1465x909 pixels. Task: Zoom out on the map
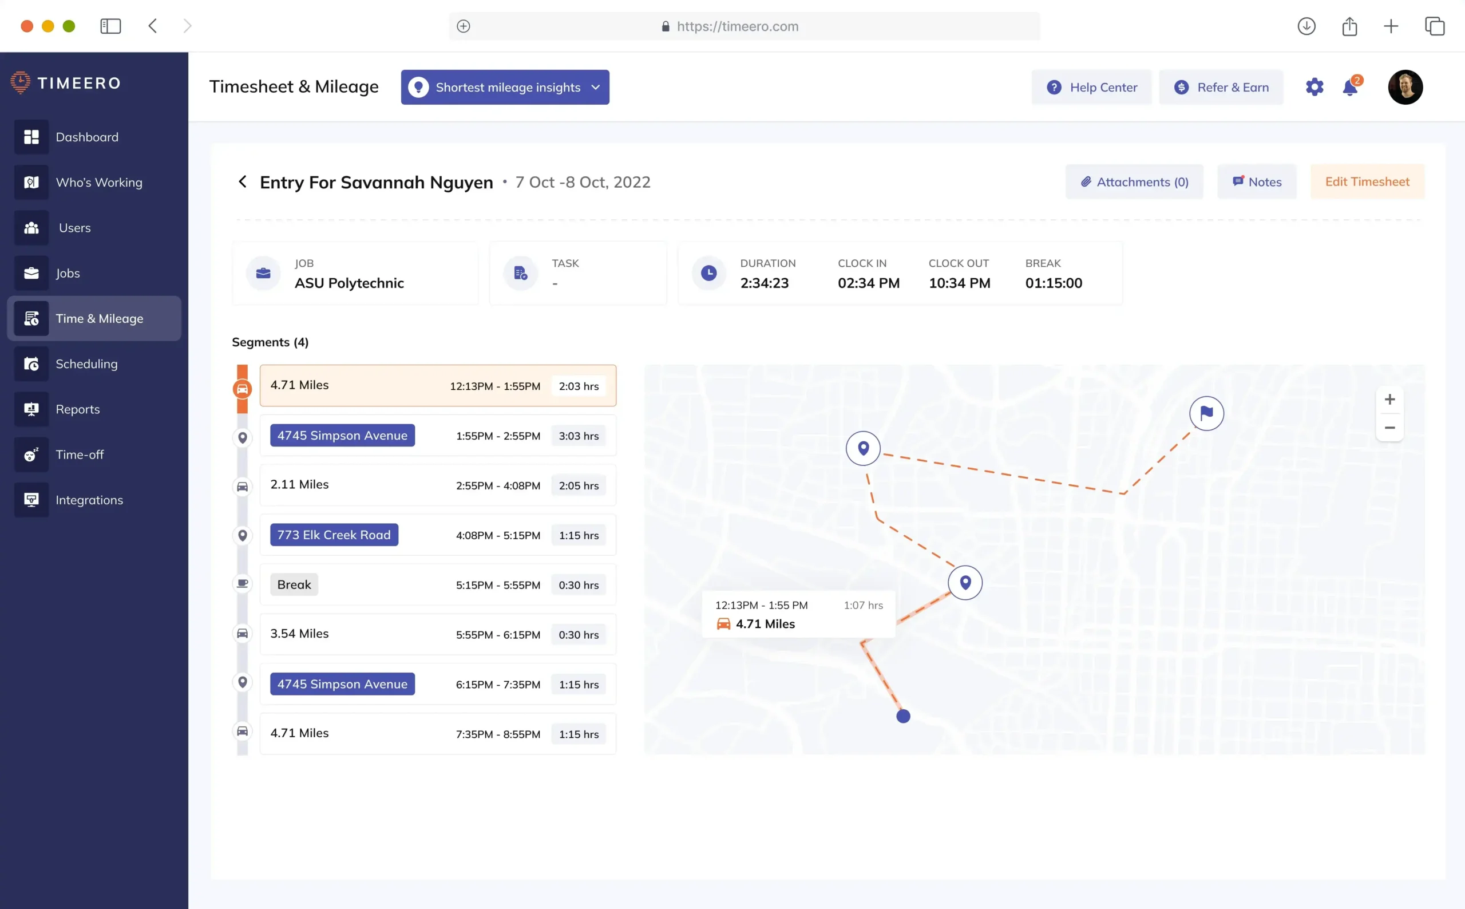pos(1389,428)
